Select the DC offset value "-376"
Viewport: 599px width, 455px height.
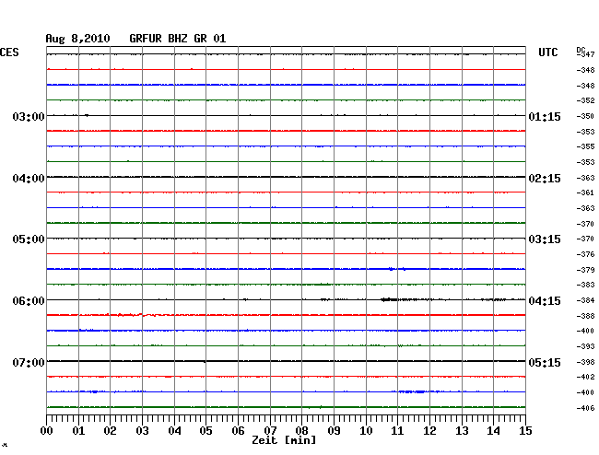tap(585, 254)
